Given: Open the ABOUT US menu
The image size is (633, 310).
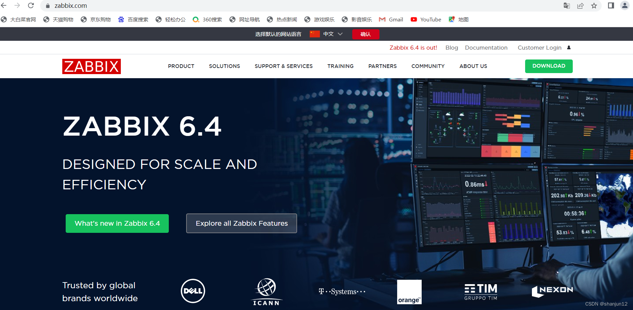Looking at the screenshot, I should pos(473,66).
